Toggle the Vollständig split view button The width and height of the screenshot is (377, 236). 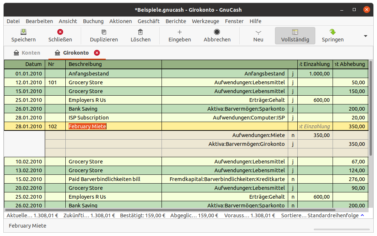click(295, 36)
